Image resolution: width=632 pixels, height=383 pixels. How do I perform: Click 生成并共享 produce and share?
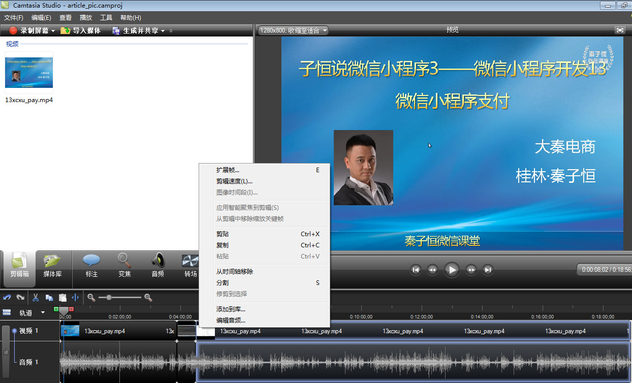pyautogui.click(x=136, y=30)
